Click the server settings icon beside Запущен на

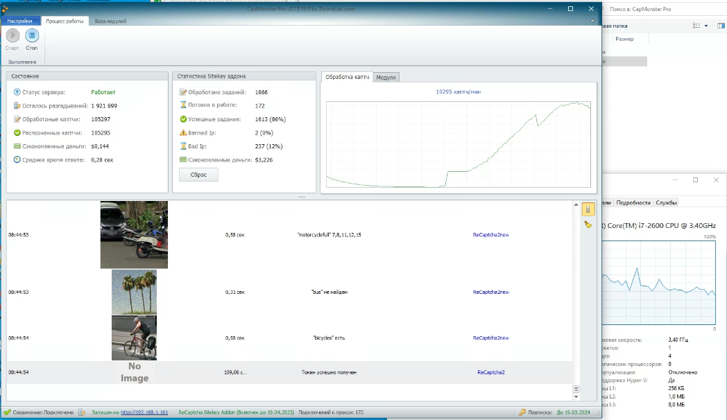coord(81,412)
